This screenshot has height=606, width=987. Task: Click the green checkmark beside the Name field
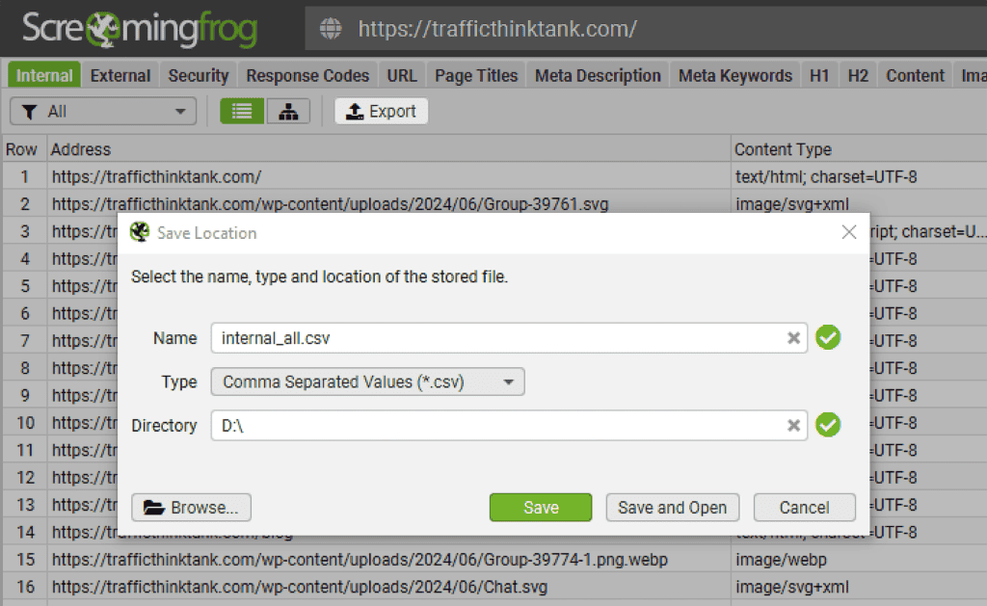pyautogui.click(x=828, y=338)
